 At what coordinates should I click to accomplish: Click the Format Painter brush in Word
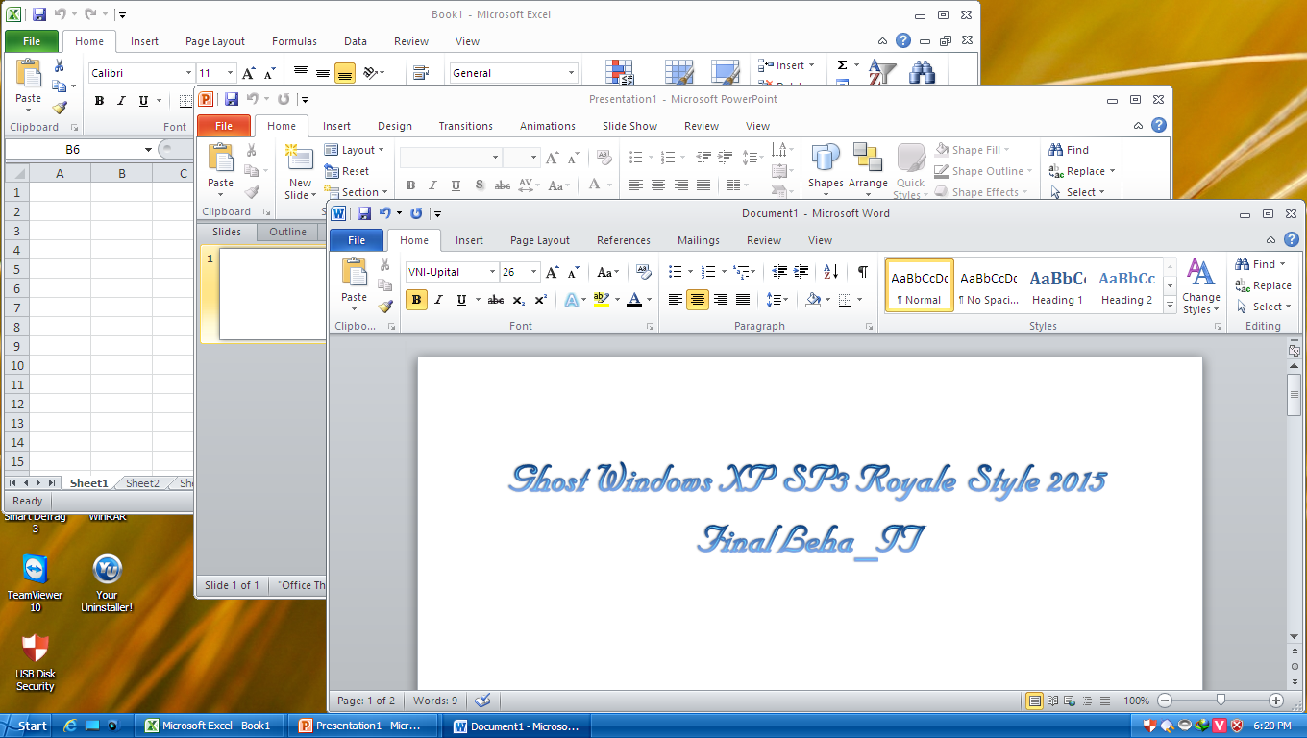click(x=385, y=307)
